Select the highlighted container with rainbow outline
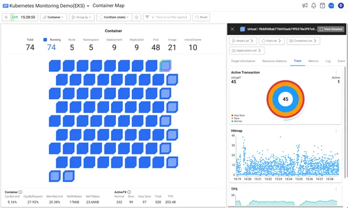 pyautogui.click(x=165, y=66)
